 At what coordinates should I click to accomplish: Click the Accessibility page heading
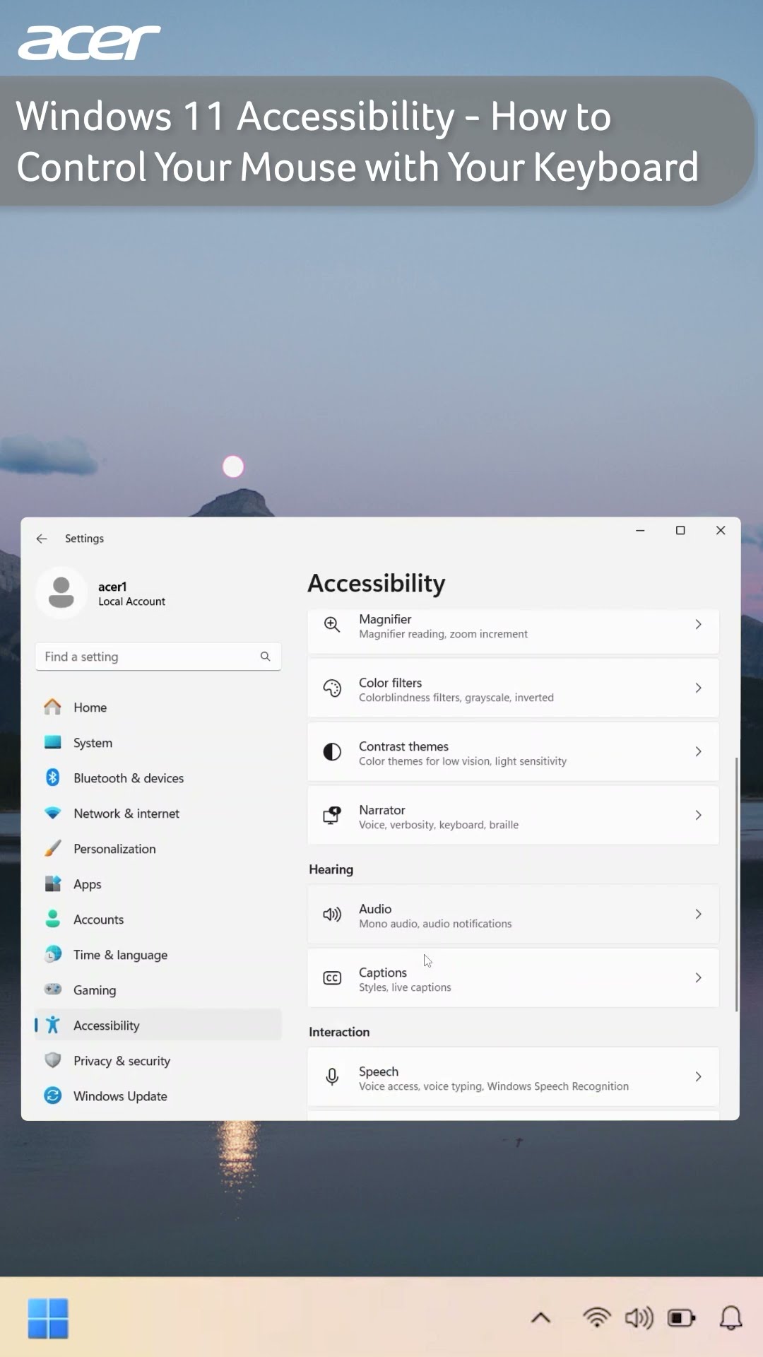(x=377, y=583)
